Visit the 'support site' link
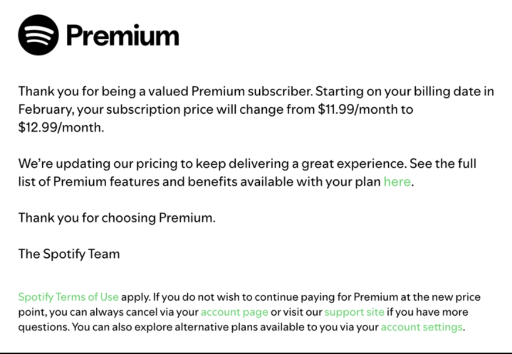The height and width of the screenshot is (354, 512). [354, 312]
